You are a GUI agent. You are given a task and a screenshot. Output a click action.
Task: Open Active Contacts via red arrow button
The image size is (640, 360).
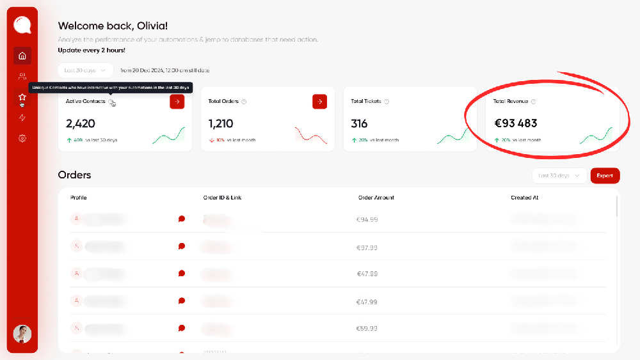177,102
